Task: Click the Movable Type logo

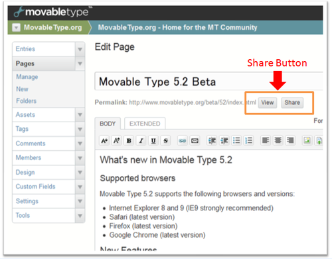Action: tap(52, 12)
